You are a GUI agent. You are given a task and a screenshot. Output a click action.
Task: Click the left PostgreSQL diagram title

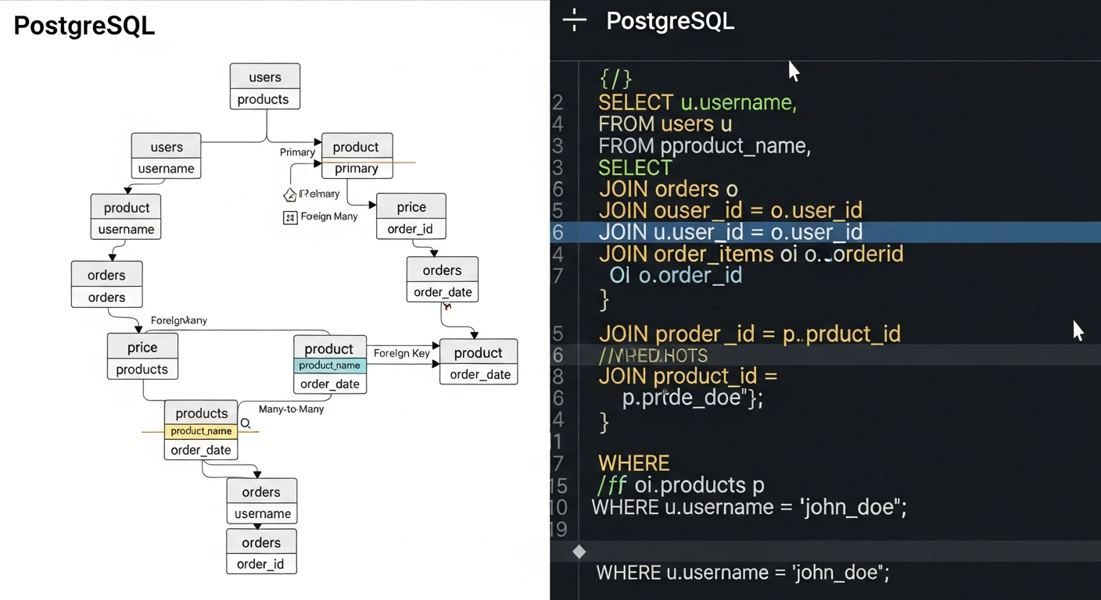click(x=84, y=25)
